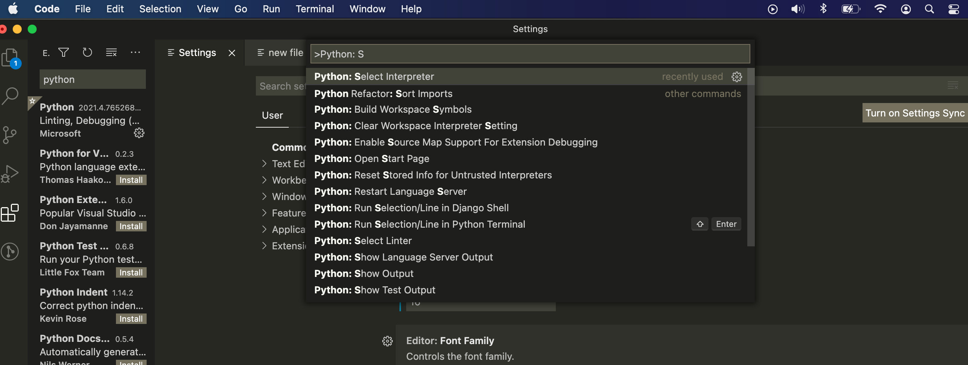Choose Python: Restart Language Server
The image size is (968, 365).
point(527,192)
